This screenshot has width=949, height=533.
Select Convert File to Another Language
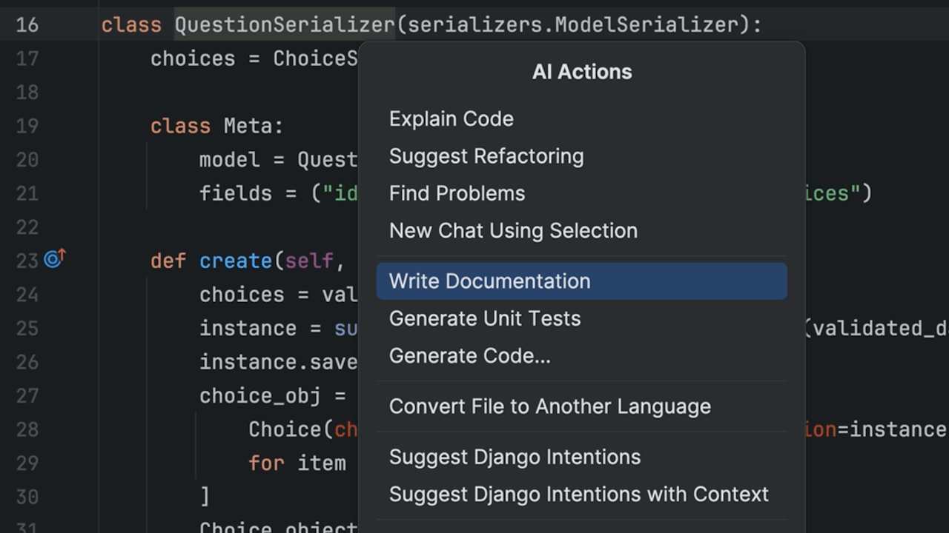pos(550,406)
